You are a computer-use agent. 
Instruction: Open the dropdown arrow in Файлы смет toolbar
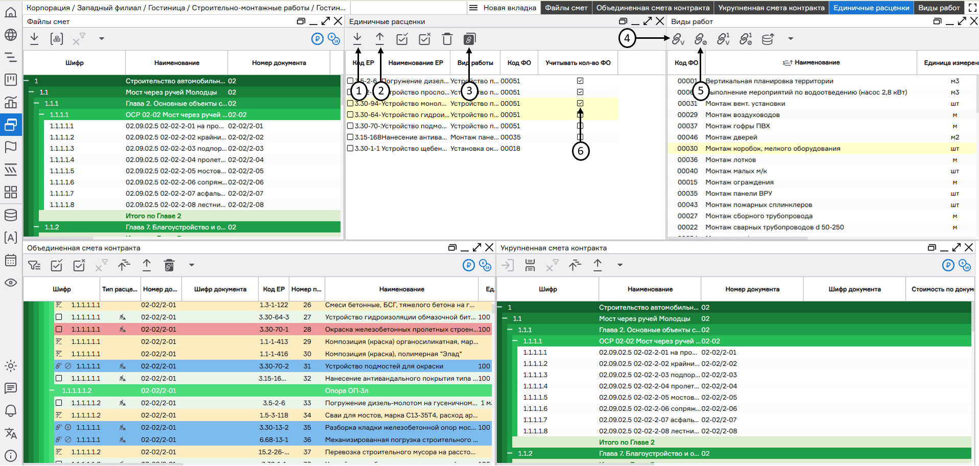point(102,39)
